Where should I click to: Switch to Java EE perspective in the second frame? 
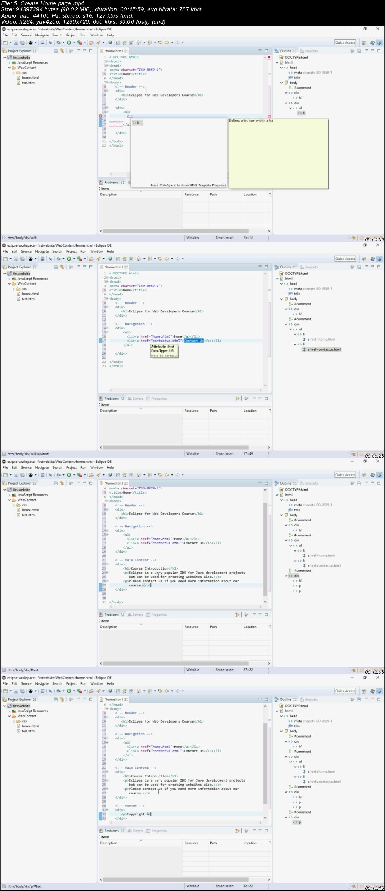[x=372, y=259]
